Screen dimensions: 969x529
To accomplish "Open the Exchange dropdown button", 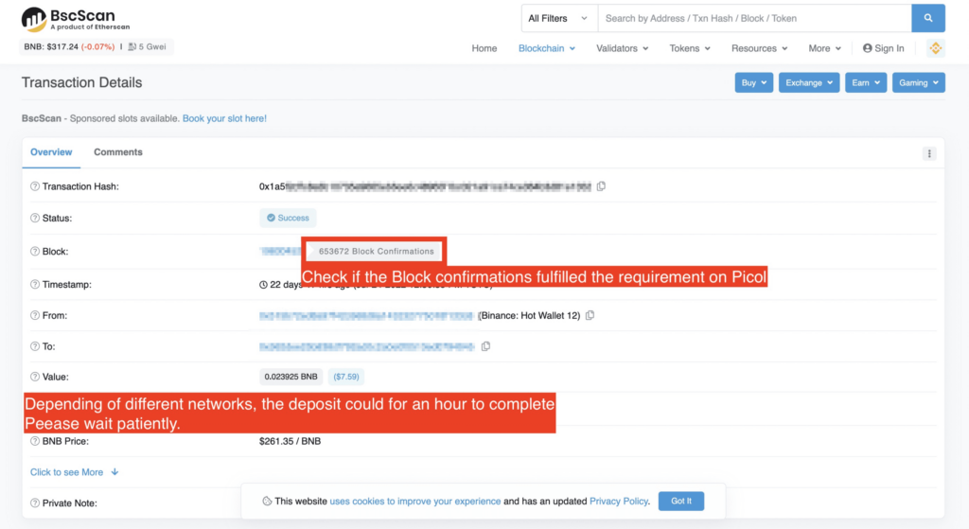I will coord(808,83).
